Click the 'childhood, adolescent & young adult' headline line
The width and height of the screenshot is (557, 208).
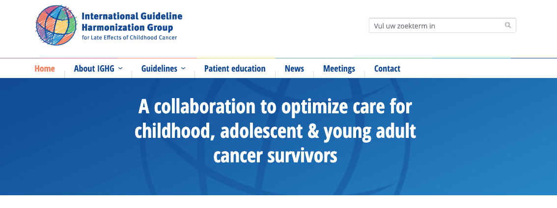(275, 131)
